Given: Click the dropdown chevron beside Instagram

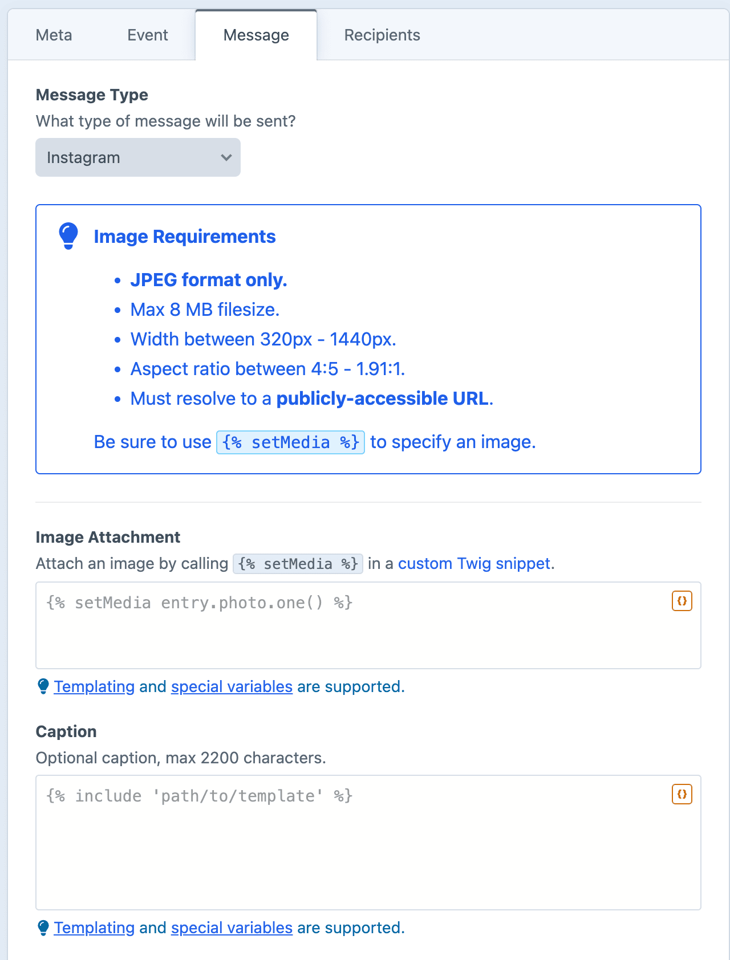Looking at the screenshot, I should (226, 157).
